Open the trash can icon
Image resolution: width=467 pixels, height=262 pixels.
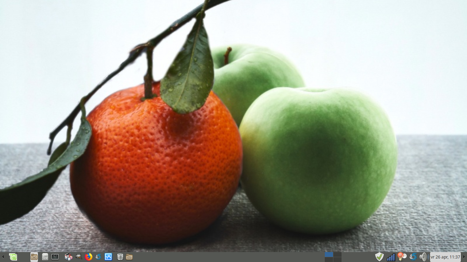click(x=120, y=257)
